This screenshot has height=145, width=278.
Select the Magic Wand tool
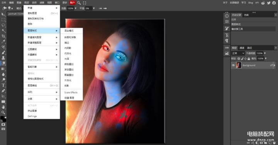click(x=3, y=31)
